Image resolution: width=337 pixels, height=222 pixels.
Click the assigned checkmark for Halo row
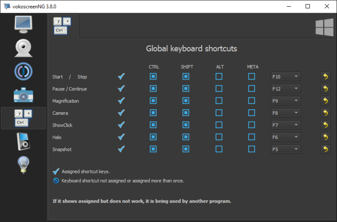click(x=121, y=137)
